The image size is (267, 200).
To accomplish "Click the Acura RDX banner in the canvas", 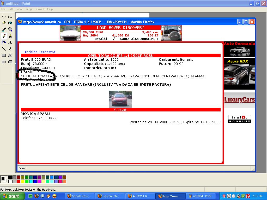I will coord(240,74).
